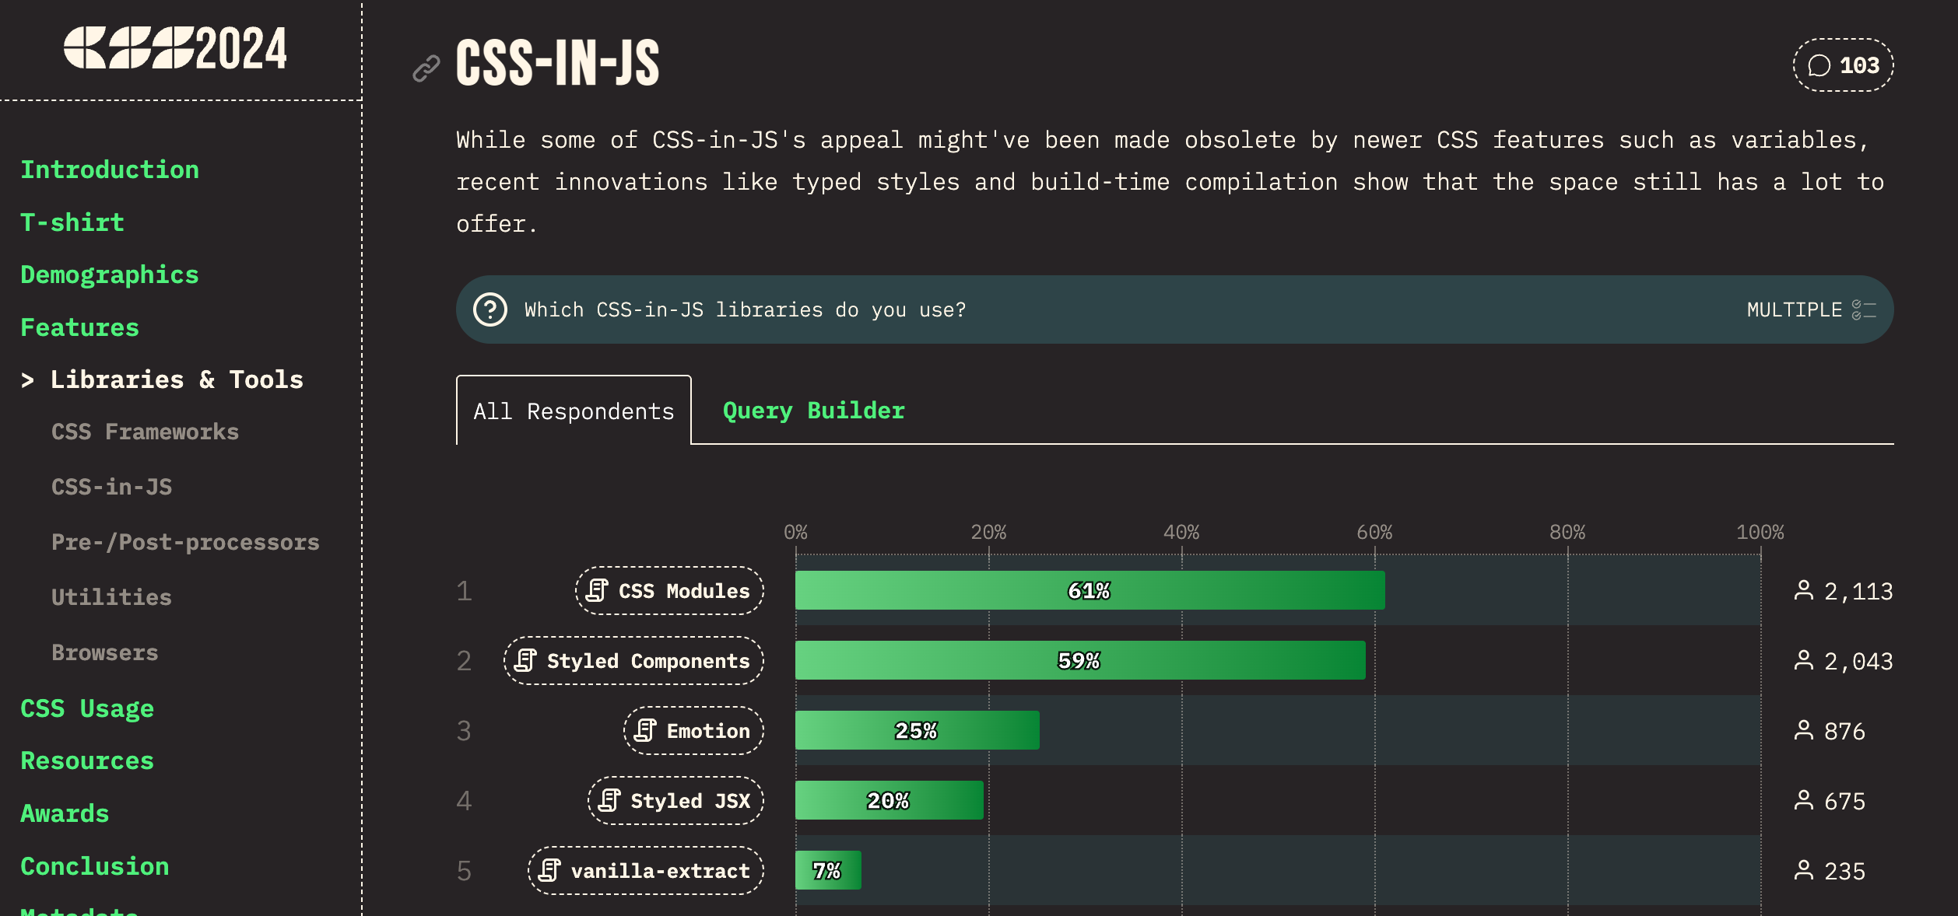Click the Styled Components scroll icon

pos(525,660)
